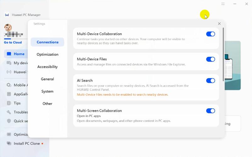Click the device illustration banner behind dialog
This screenshot has width=252, height=157.
tap(232, 65)
